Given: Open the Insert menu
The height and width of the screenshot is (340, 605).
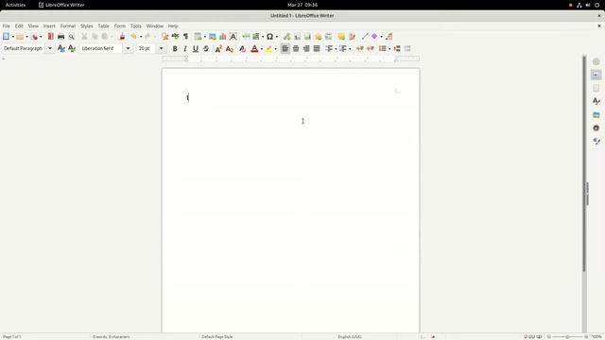Looking at the screenshot, I should pos(49,25).
